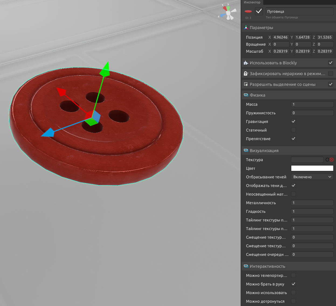Click the circular texture picker icon
336x306 pixels.
[327, 160]
